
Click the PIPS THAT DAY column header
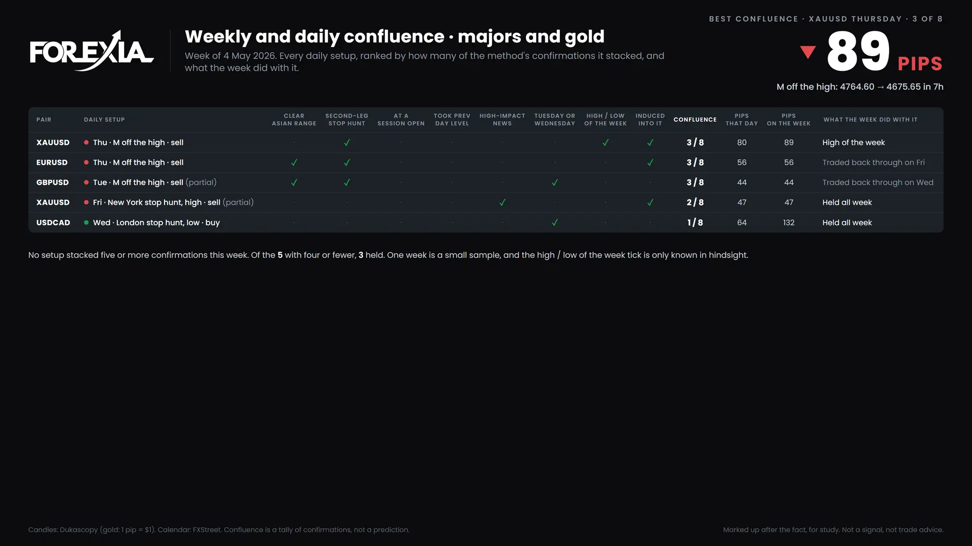click(742, 120)
